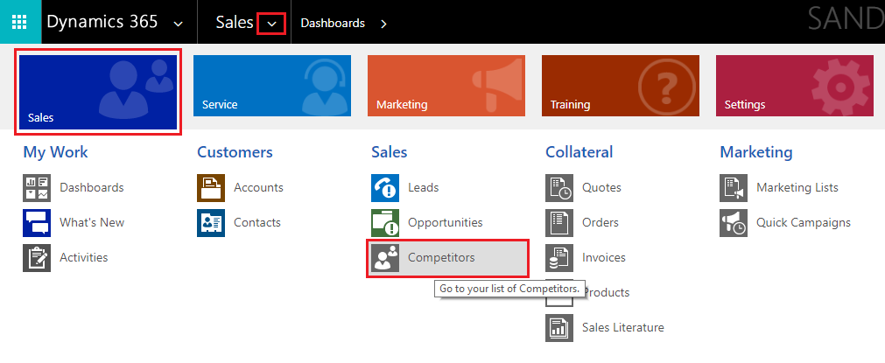Click the Dashboards icon under My Work
Screen dimensions: 885x363
point(37,188)
